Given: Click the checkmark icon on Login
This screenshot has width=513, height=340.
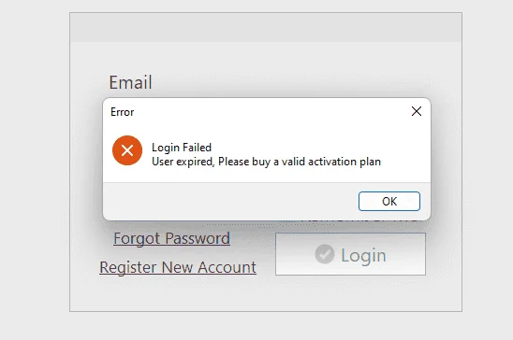Looking at the screenshot, I should [325, 254].
